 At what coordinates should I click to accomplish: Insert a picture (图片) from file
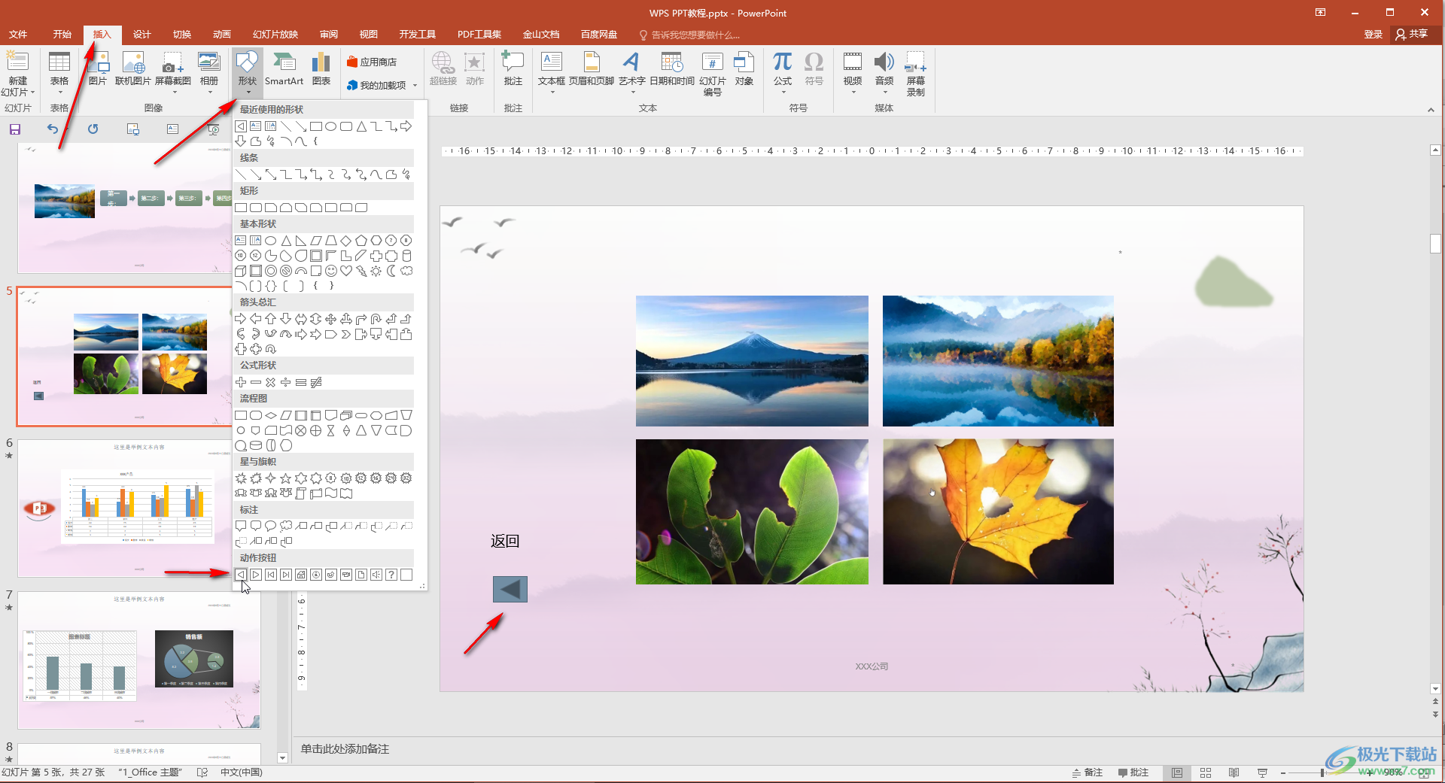(98, 69)
